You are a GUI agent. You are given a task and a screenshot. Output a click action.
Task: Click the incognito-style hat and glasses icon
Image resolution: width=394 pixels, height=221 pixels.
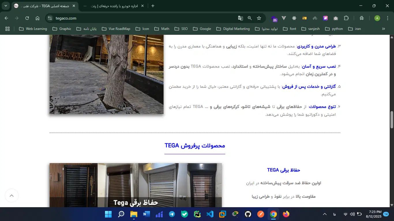(x=362, y=18)
